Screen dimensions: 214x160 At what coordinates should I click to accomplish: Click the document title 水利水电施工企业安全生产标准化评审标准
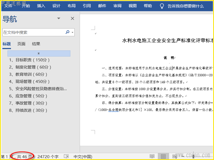click(x=168, y=41)
